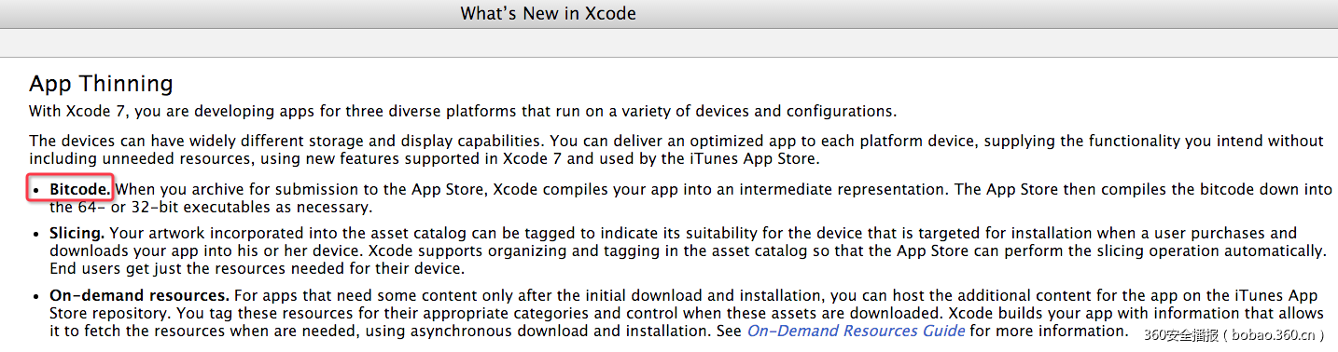Click the bullet point before Slicing
This screenshot has height=352, width=1338.
pos(36,234)
